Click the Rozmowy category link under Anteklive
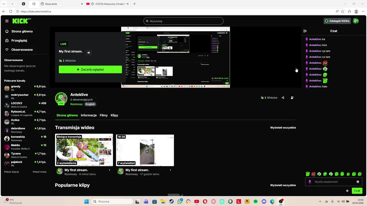This screenshot has height=206, width=367. point(76,104)
